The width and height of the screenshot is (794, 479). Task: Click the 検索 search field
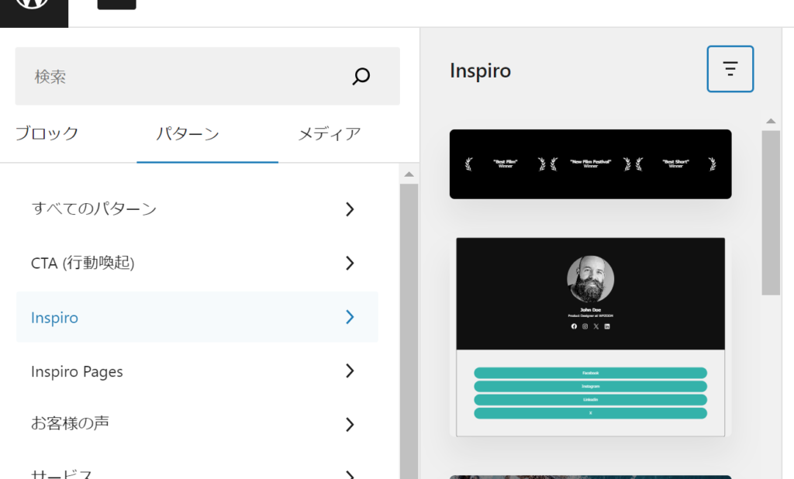tap(186, 76)
